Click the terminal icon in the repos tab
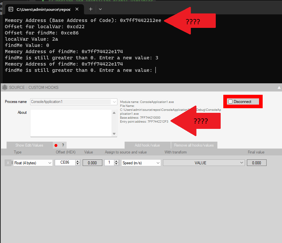The width and height of the screenshot is (282, 243). 11,9
